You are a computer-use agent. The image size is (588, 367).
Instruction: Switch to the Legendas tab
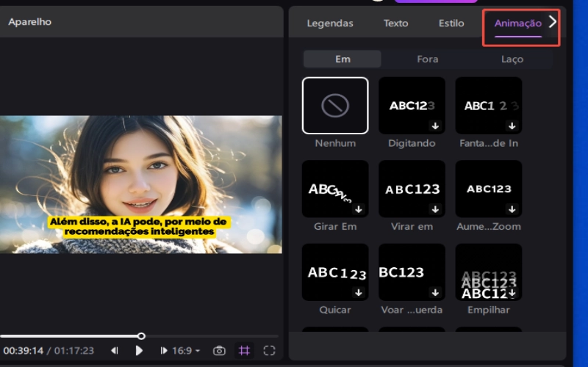(330, 23)
